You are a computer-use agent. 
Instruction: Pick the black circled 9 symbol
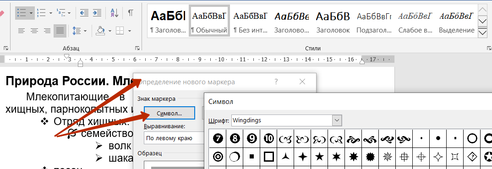point(251,138)
